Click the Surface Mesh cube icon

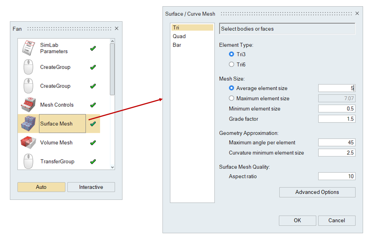tap(28, 124)
